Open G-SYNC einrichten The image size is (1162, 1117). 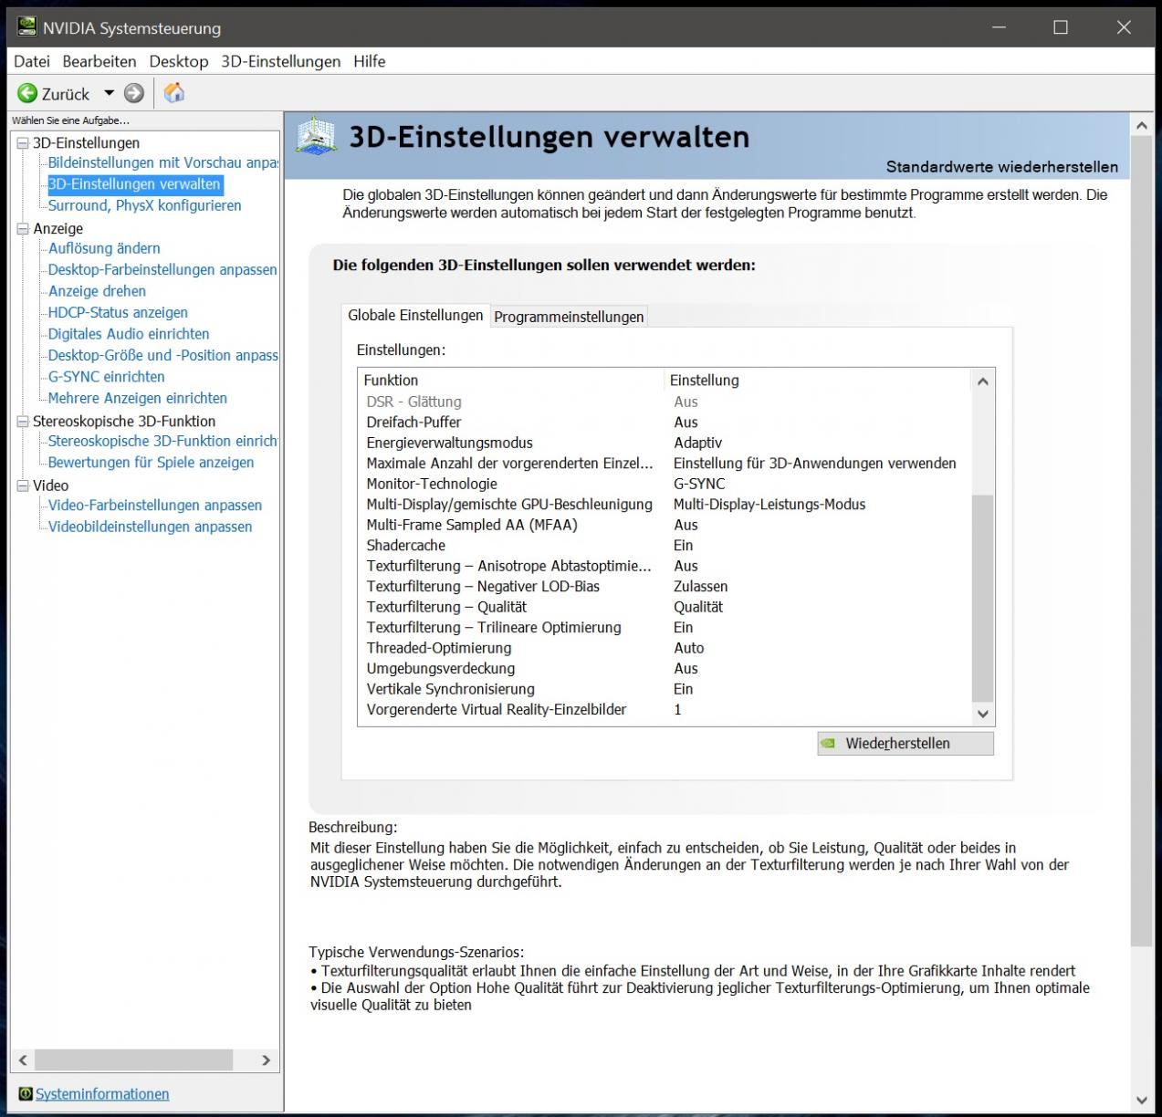click(x=106, y=377)
